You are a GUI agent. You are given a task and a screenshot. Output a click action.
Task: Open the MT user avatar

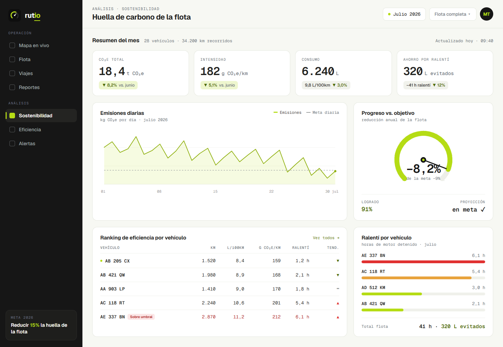tap(487, 14)
